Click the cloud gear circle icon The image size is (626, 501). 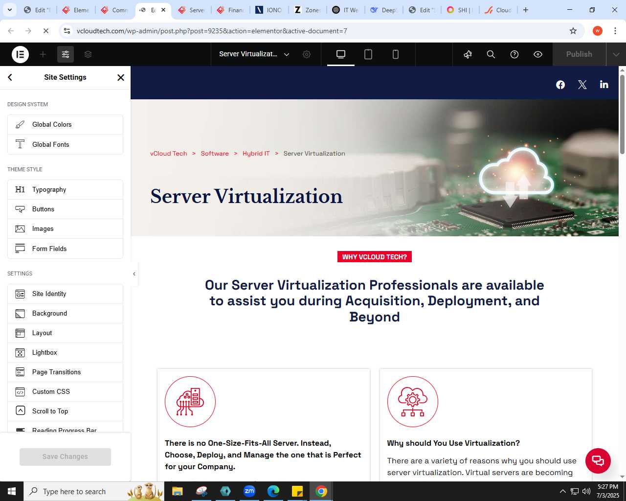tap(413, 402)
